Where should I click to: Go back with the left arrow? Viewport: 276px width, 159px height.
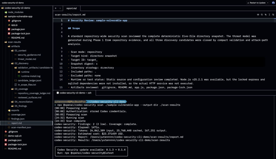click(x=56, y=8)
